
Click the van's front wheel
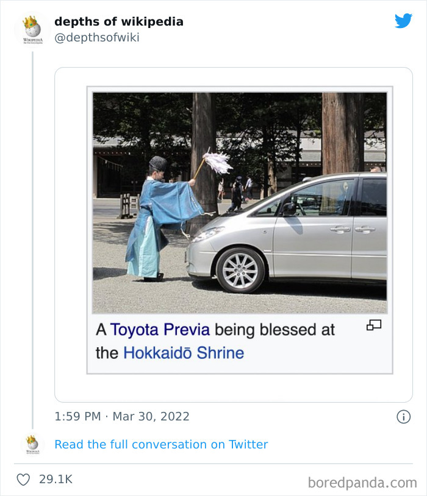point(241,269)
